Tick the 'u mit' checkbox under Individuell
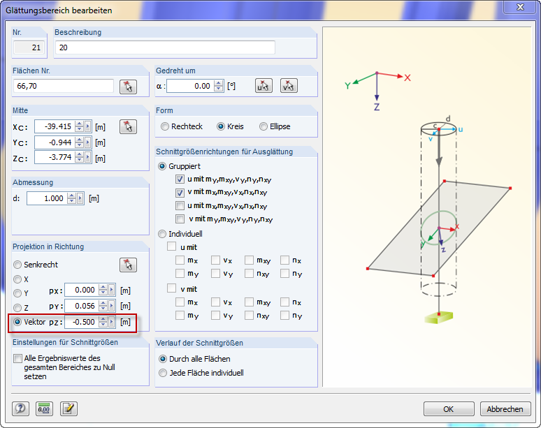 coord(171,246)
